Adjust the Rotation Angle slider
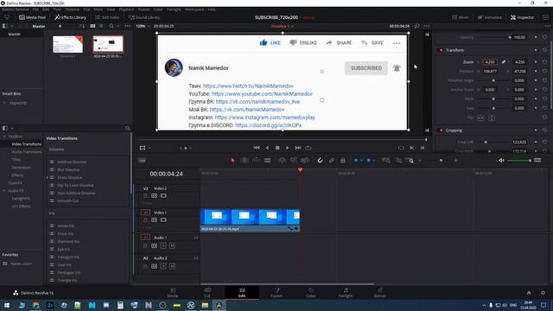Viewport: 553px width, 311px height. tap(493, 80)
